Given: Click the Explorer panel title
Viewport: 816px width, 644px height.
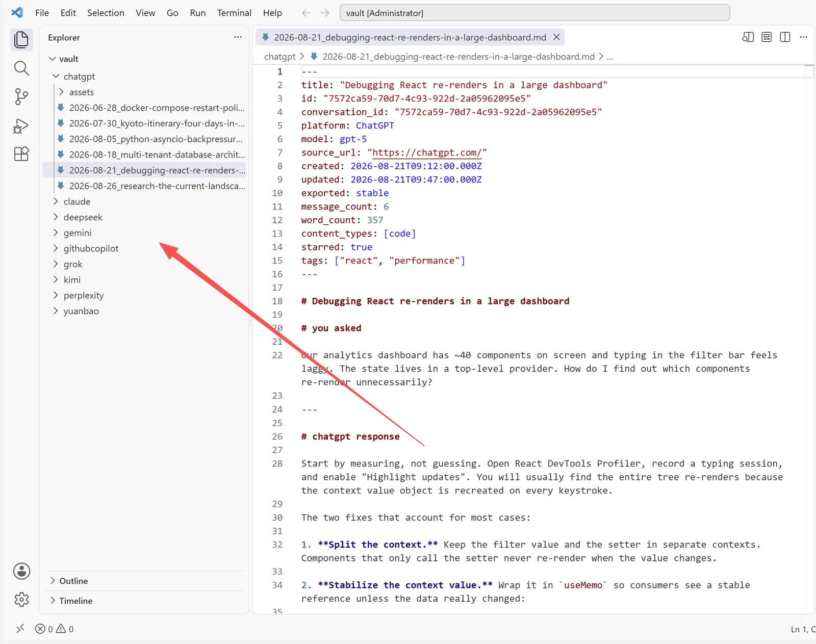Looking at the screenshot, I should pos(64,37).
